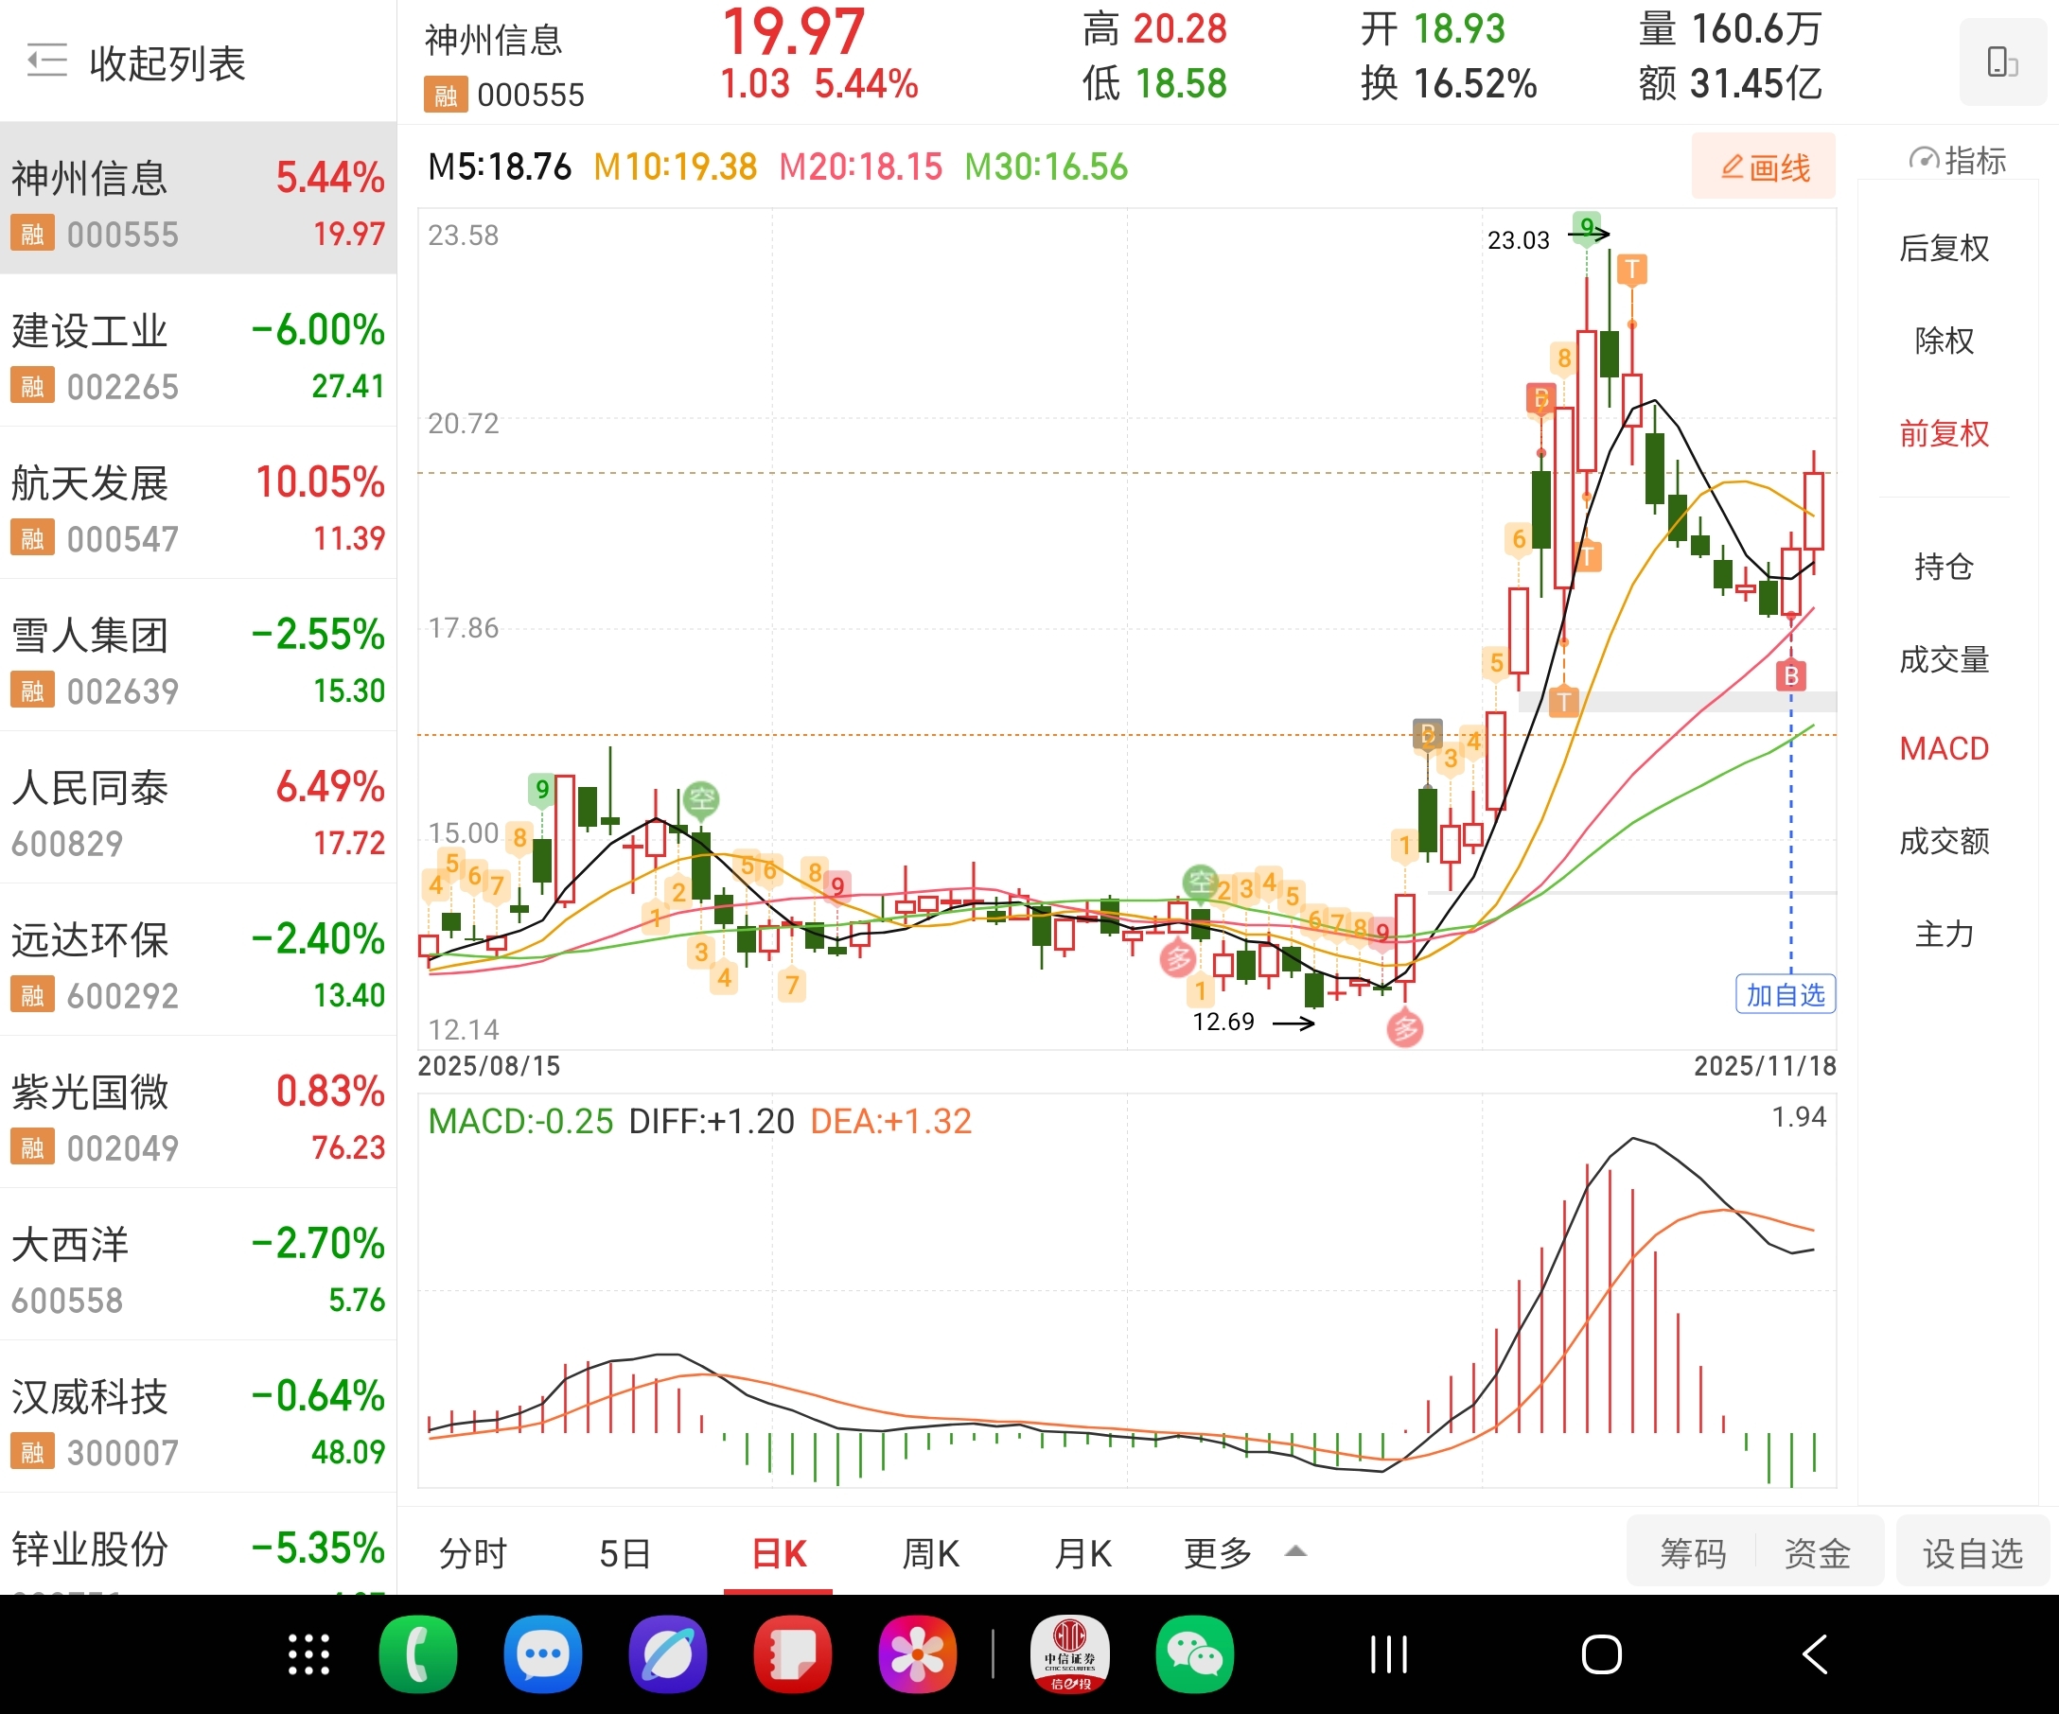This screenshot has height=1714, width=2059.
Task: Open the 指标 indicator gauge icon
Action: pyautogui.click(x=1924, y=160)
